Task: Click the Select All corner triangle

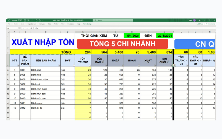Action: (x=8, y=32)
